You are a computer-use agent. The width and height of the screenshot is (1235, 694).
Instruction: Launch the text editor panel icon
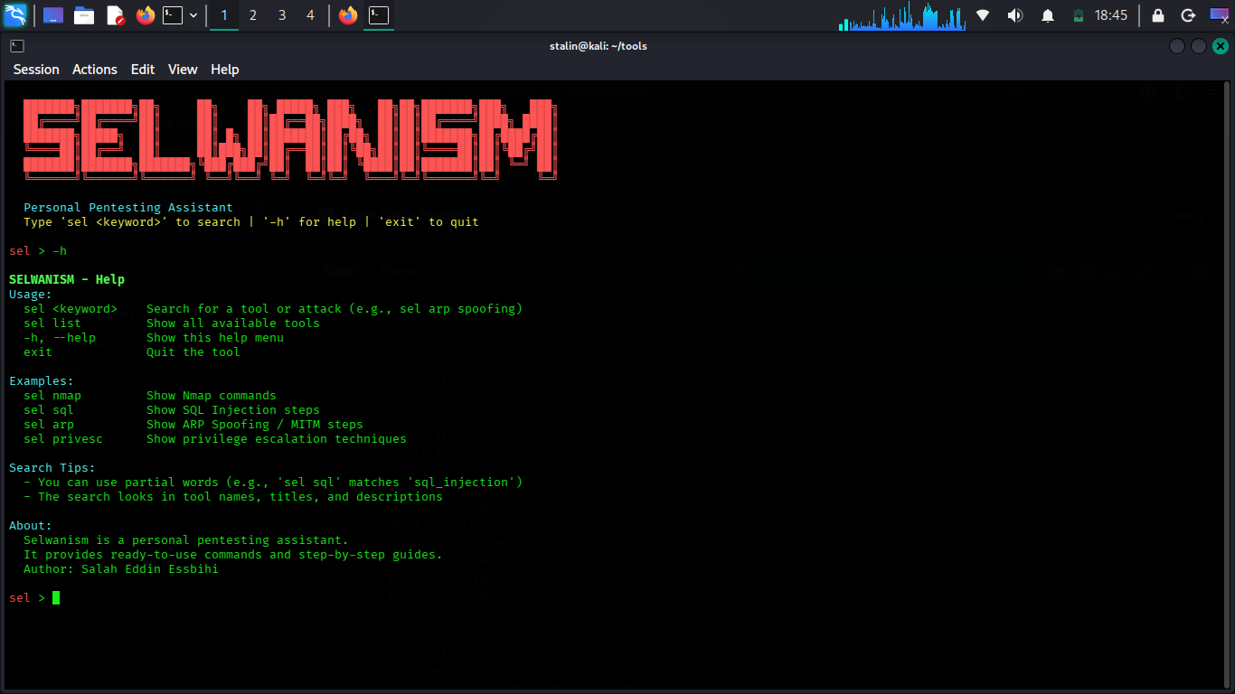[115, 15]
